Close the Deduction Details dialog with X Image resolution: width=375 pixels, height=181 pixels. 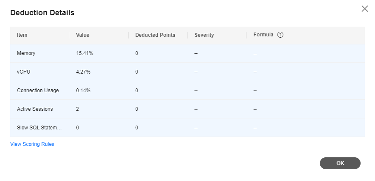pyautogui.click(x=364, y=9)
